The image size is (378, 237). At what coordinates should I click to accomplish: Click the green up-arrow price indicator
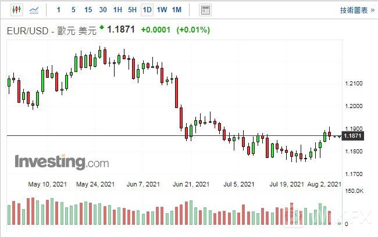(x=102, y=27)
